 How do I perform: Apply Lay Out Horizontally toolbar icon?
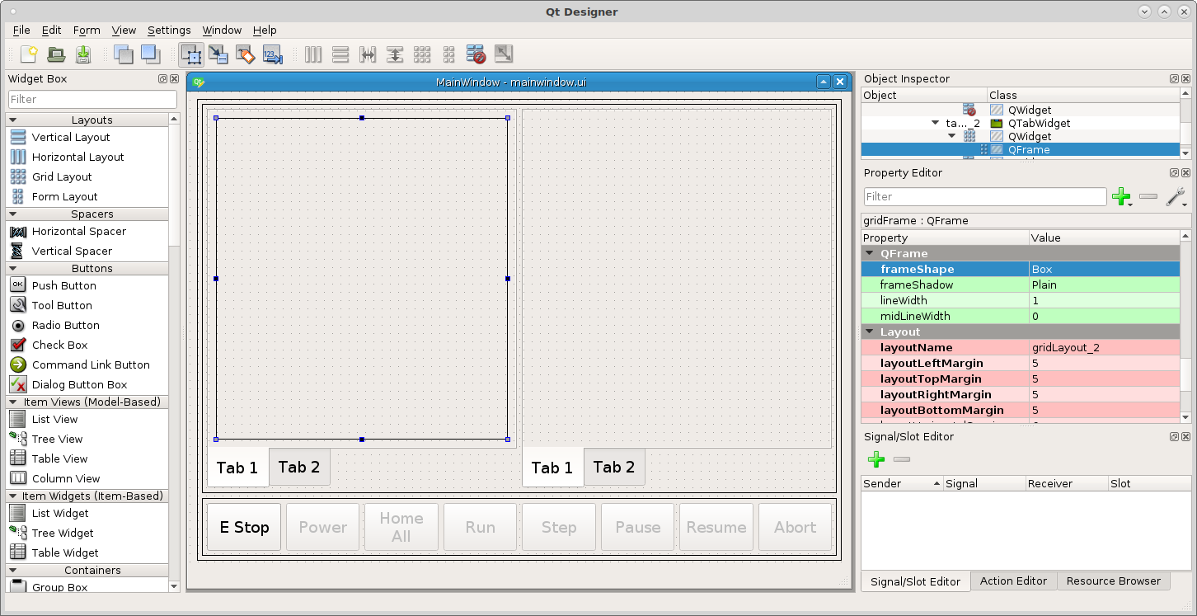pos(313,54)
